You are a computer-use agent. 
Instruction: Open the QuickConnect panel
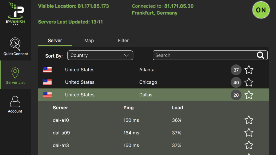[x=15, y=47]
